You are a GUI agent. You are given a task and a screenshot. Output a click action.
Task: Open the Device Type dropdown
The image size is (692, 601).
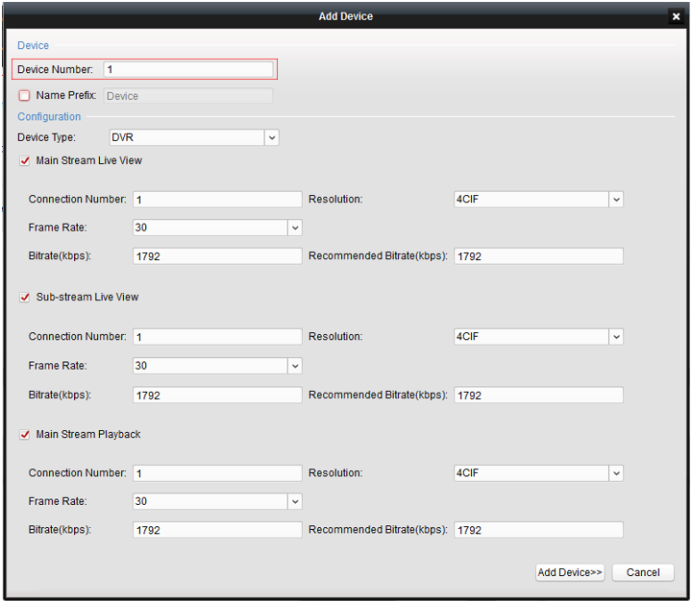pos(272,138)
